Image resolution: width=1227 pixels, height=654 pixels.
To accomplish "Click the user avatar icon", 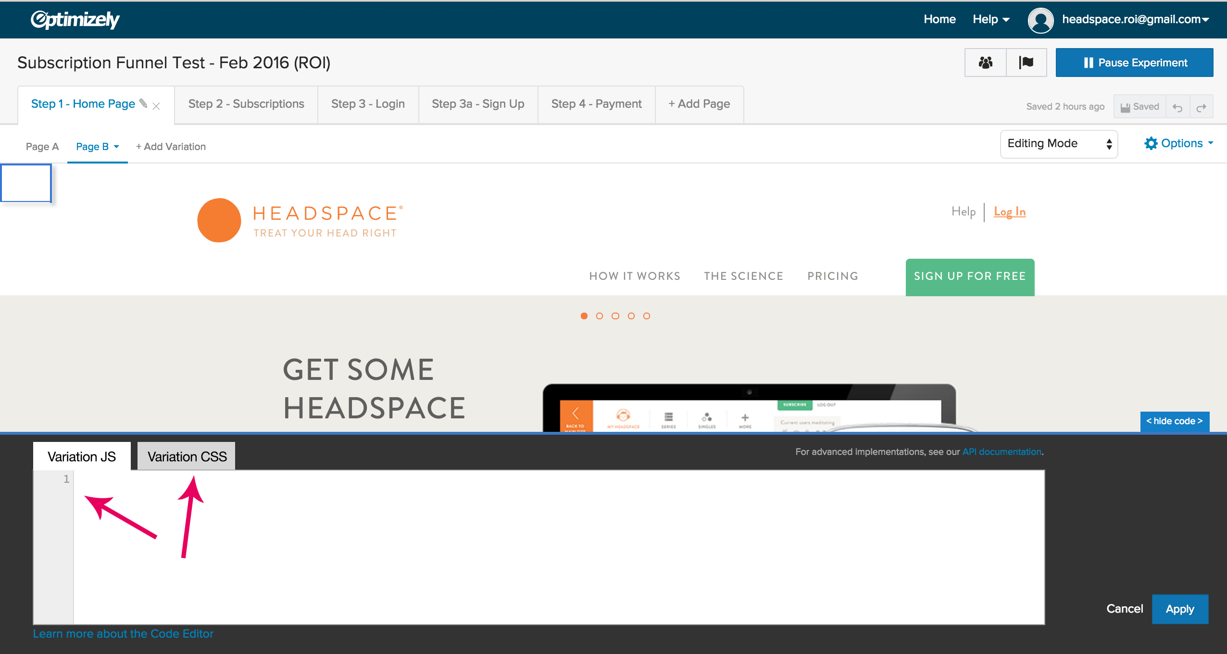I will (1040, 20).
